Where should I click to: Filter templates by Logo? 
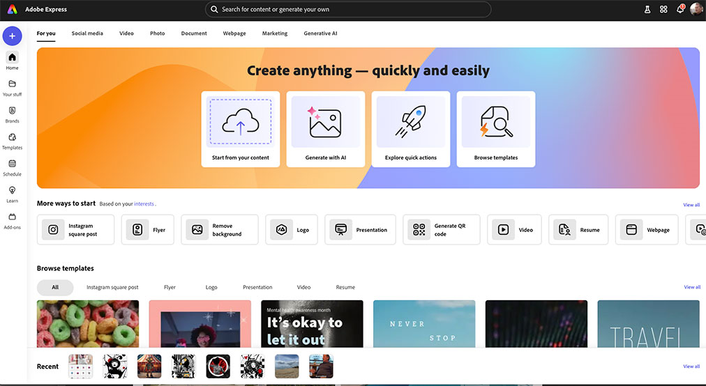(211, 287)
